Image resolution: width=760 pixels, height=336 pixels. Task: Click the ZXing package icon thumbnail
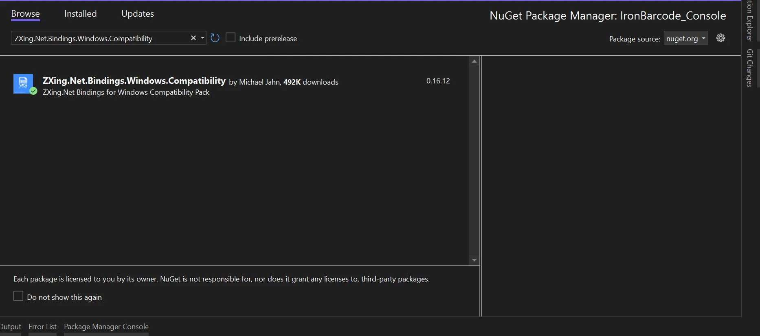click(23, 83)
